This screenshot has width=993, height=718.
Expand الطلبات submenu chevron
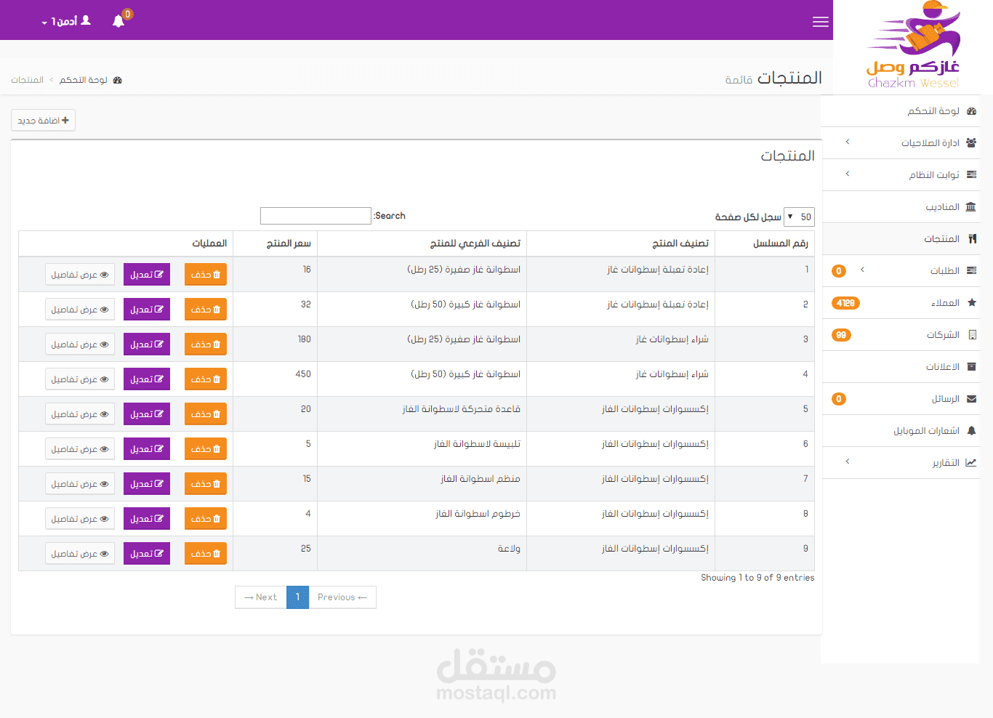pos(862,270)
